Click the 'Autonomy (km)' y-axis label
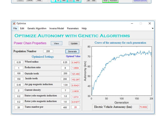This screenshot has width=164, height=123. point(85,71)
